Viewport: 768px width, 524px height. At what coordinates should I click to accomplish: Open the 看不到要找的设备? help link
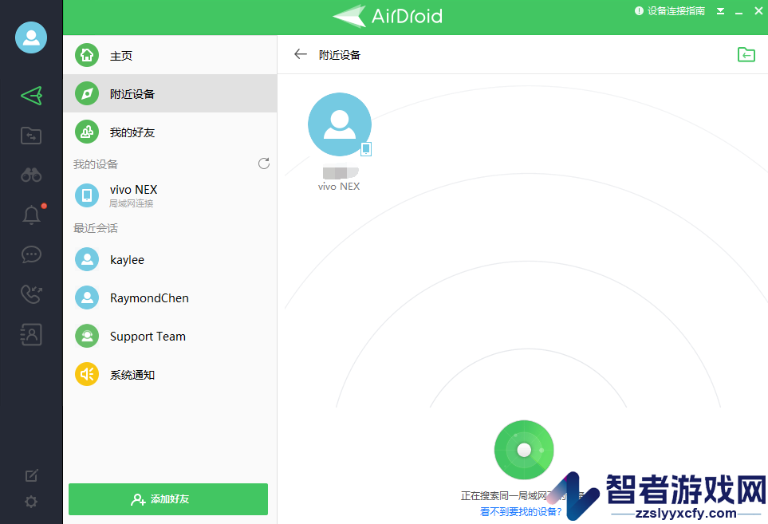[x=521, y=511]
